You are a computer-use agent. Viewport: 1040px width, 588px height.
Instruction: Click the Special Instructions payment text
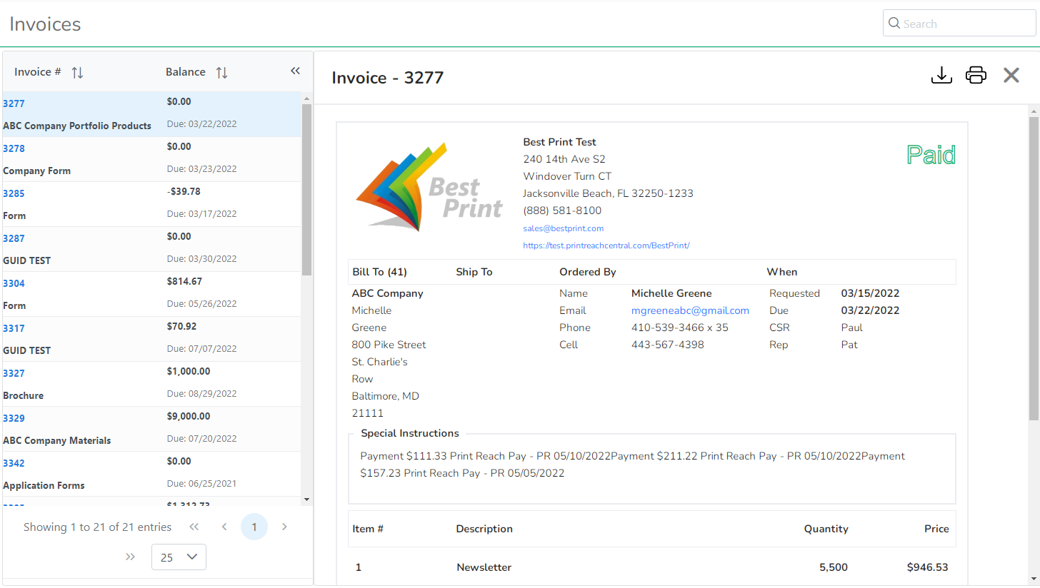[x=632, y=465]
